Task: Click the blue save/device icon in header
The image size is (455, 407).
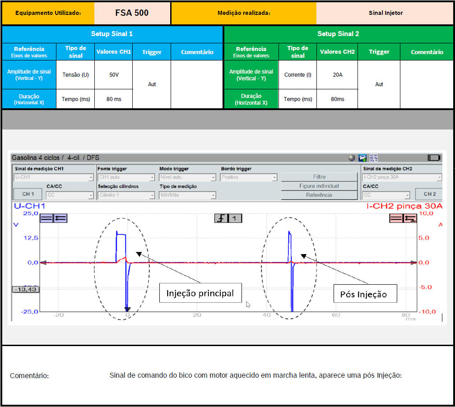Action: [362, 158]
